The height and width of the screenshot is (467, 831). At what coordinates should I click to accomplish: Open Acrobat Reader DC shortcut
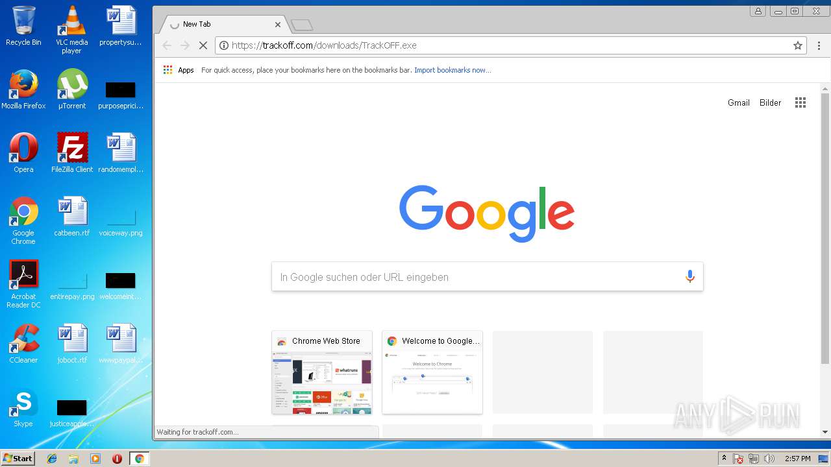tap(23, 284)
